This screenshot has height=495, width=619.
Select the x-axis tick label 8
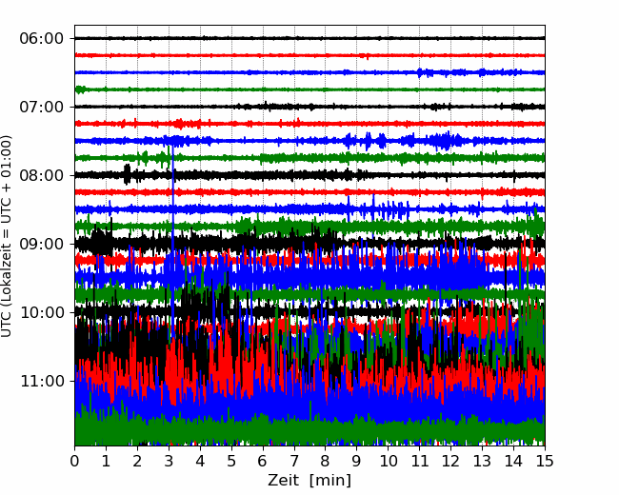[326, 461]
